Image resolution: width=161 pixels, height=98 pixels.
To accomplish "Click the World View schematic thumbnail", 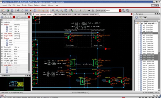I will [15, 84].
